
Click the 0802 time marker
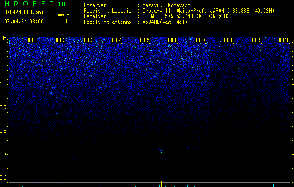pos(60,40)
